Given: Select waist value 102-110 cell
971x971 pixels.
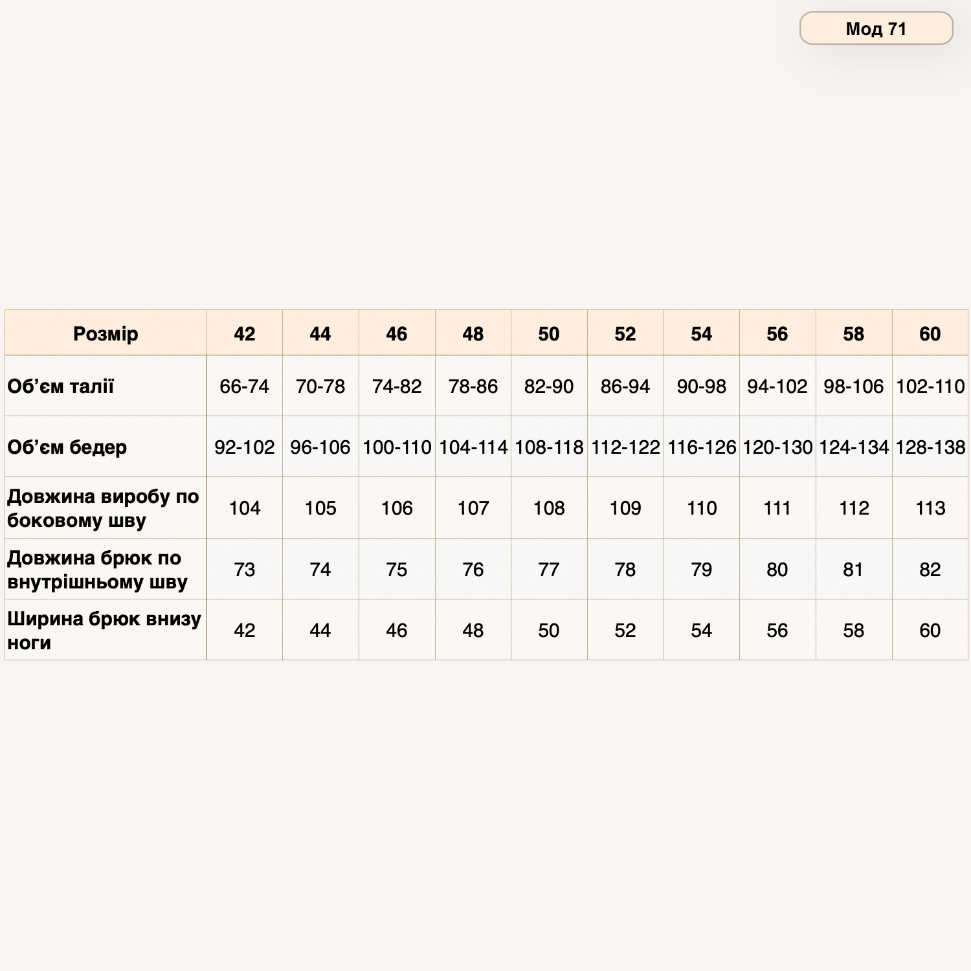Looking at the screenshot, I should [930, 386].
